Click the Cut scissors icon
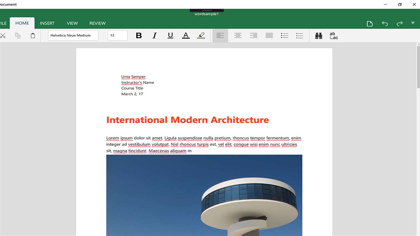420x236 pixels. click(x=3, y=36)
